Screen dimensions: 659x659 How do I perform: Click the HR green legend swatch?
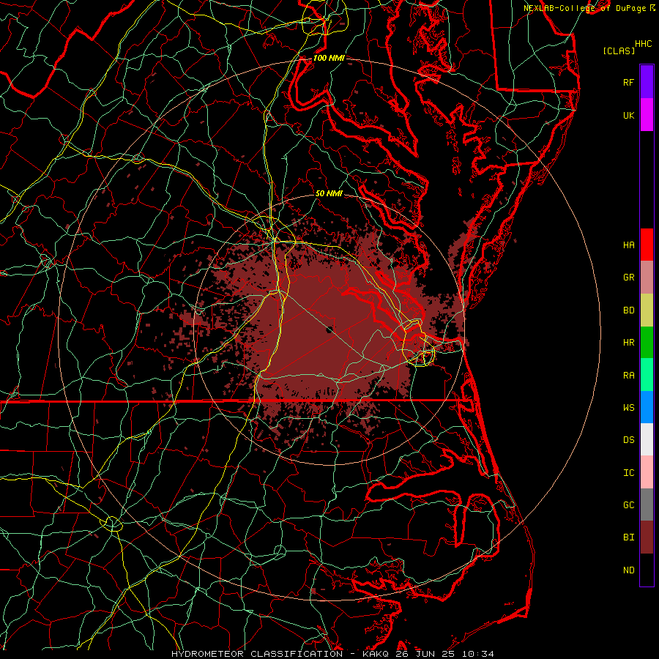[x=647, y=343]
